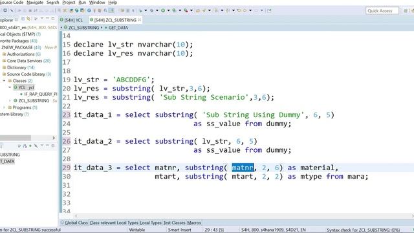Click the Smart Insert status bar entry
Screen dimensions: 414x233
(180, 230)
